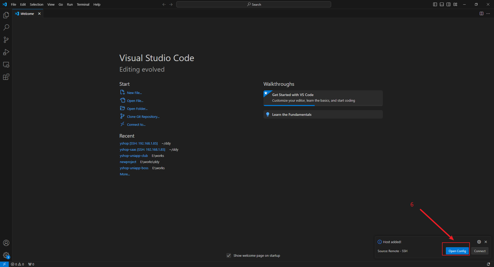
Task: Open the Extensions view
Action: coord(6,77)
